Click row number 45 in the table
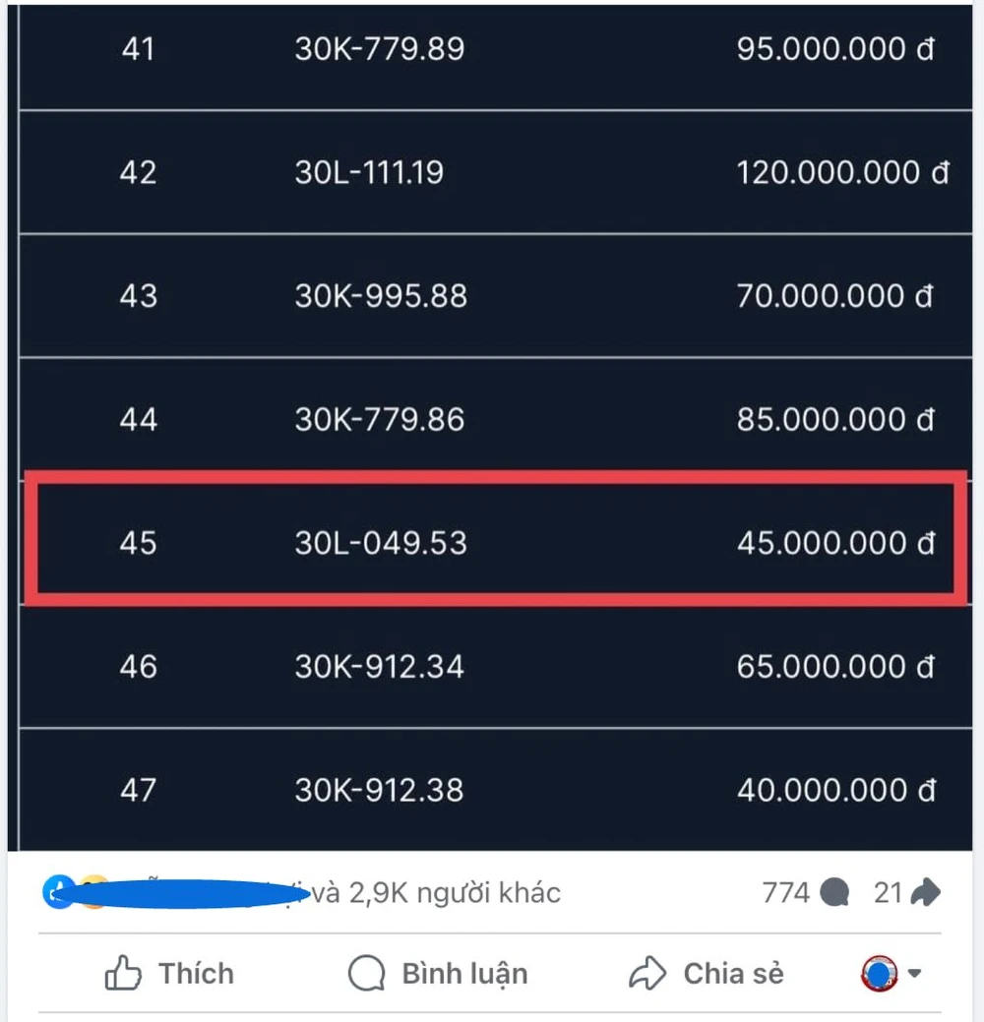Viewport: 984px width, 1022px height. (x=138, y=543)
